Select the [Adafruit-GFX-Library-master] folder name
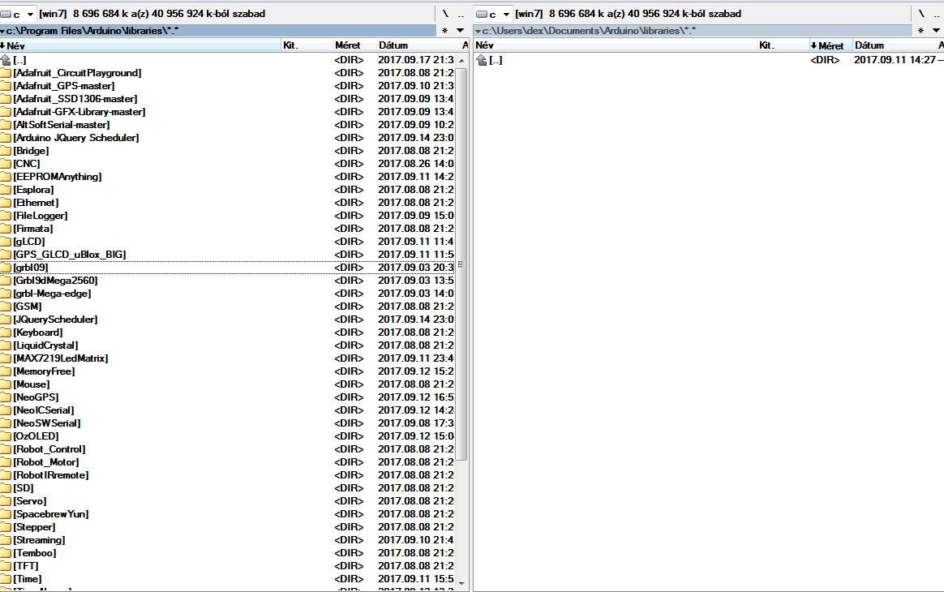 coord(79,112)
